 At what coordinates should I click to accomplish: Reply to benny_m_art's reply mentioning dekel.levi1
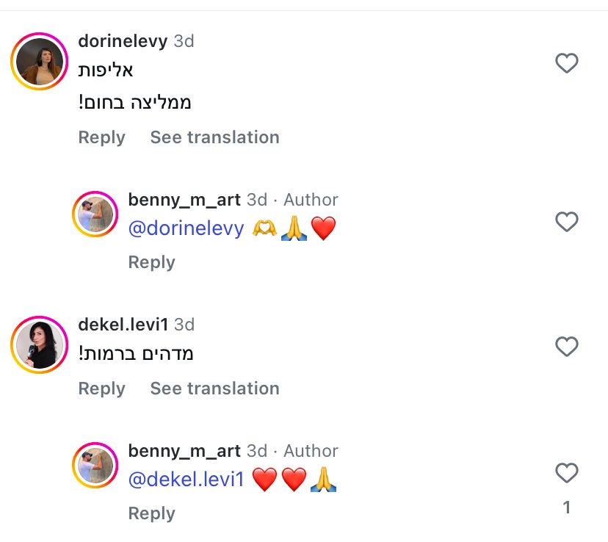tap(151, 513)
